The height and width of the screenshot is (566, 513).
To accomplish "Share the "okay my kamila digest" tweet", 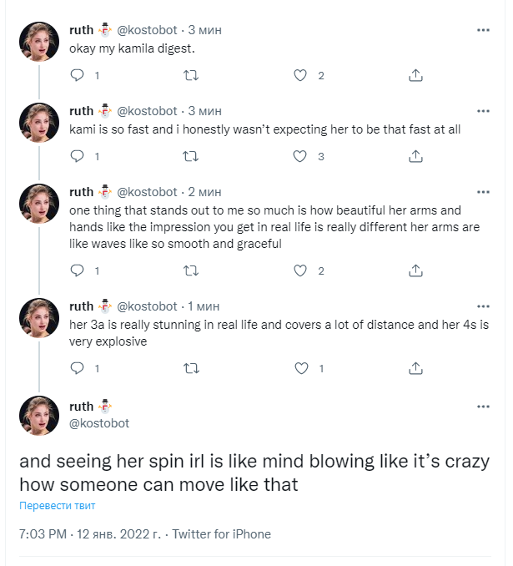I will point(415,75).
